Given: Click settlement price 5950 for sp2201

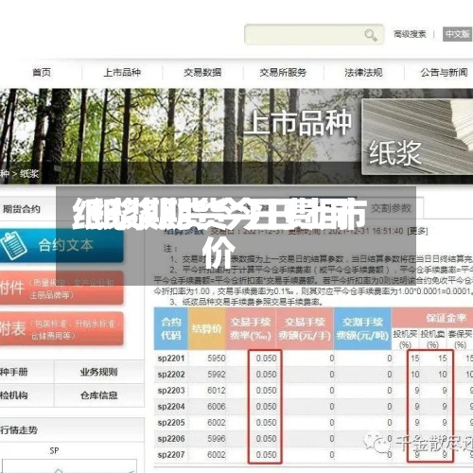Looking at the screenshot, I should [217, 359].
